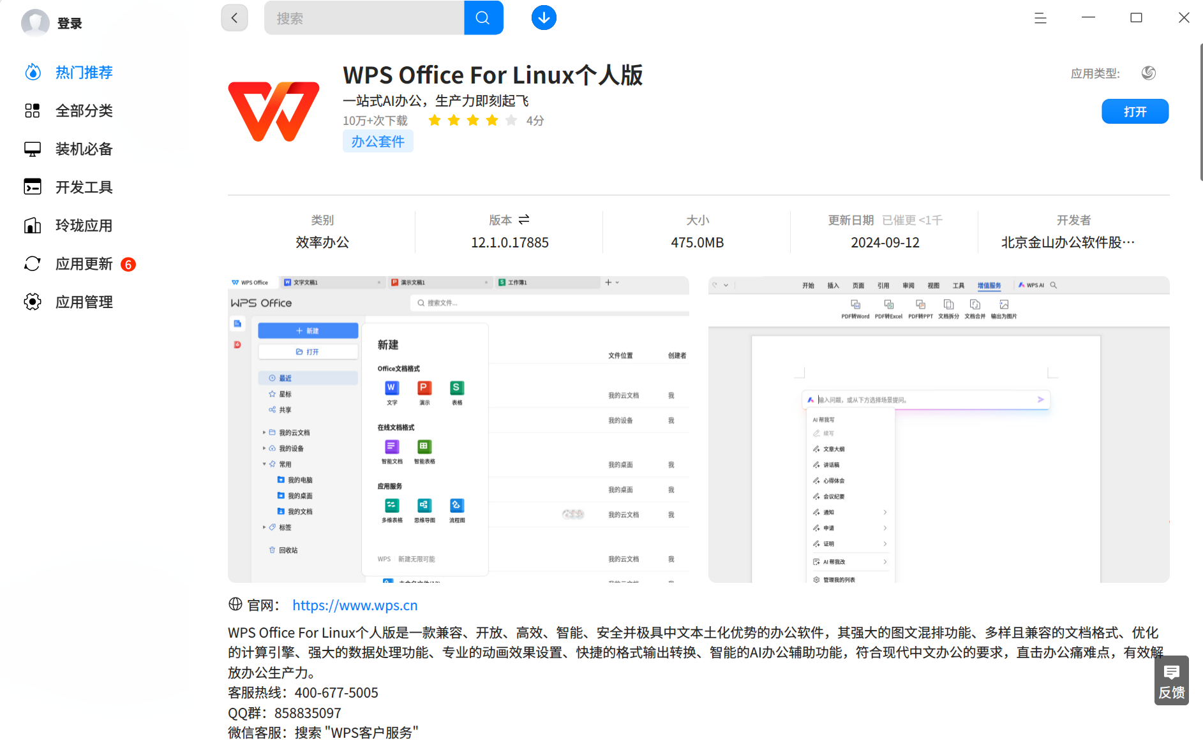Screen dimensions: 1203x748
Task: Click the back arrow button
Action: [x=234, y=18]
